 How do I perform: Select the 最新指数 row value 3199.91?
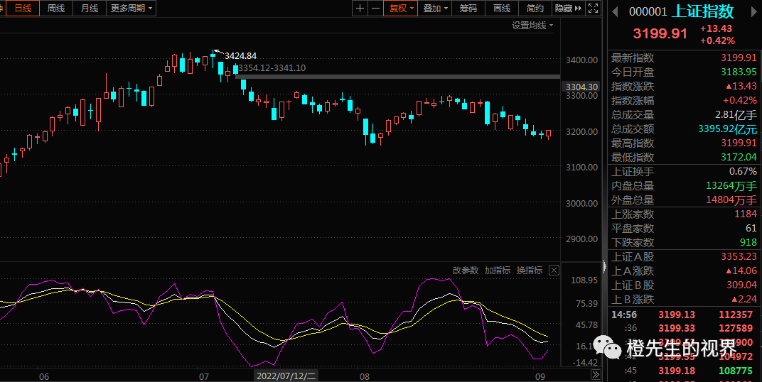pyautogui.click(x=739, y=58)
